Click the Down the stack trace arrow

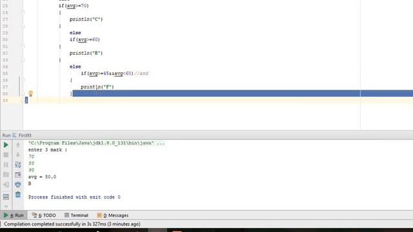point(18,155)
